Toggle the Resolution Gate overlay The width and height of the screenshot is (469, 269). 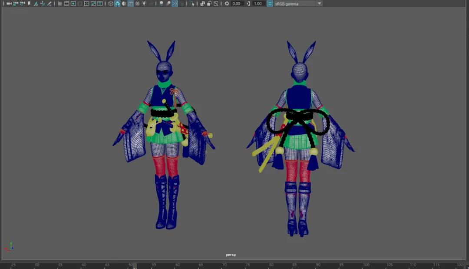coord(73,3)
